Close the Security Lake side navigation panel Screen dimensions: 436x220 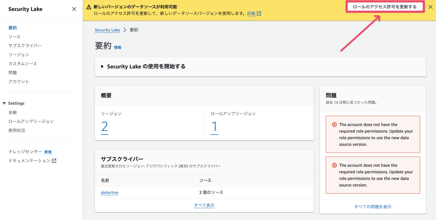[x=74, y=9]
